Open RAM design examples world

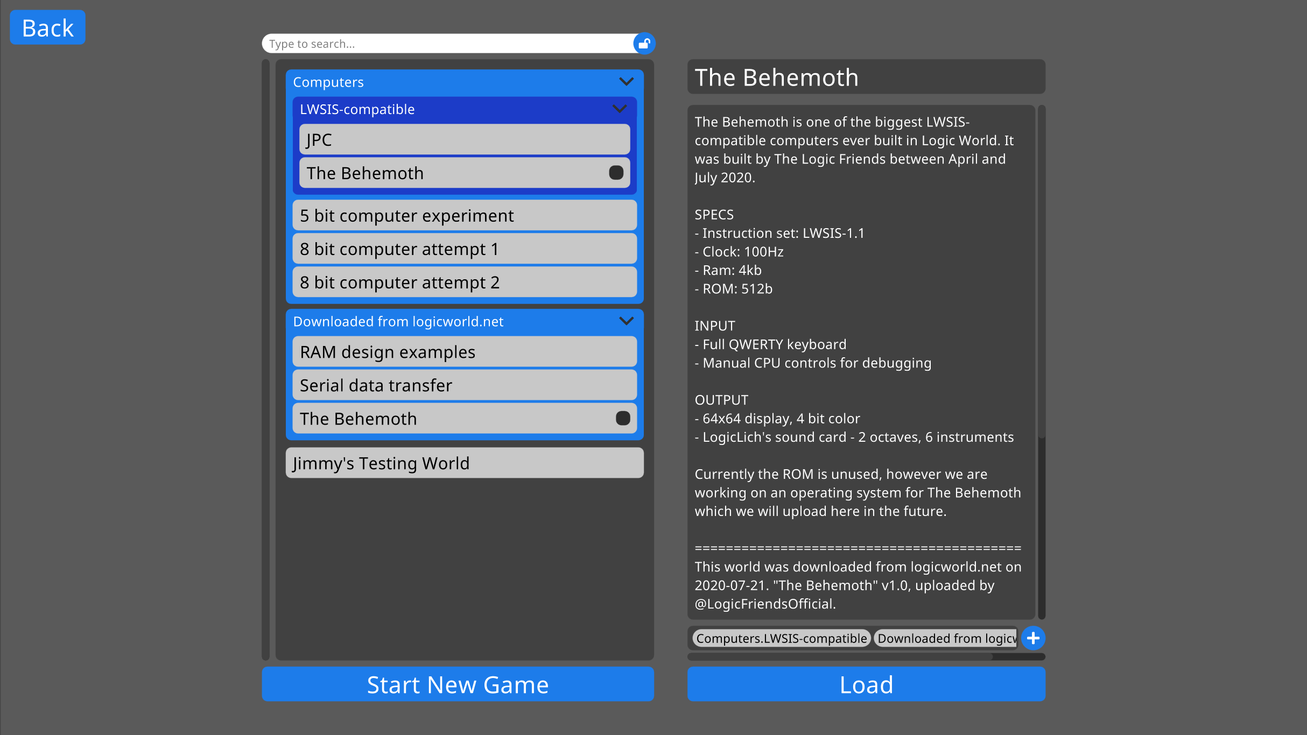pyautogui.click(x=464, y=352)
